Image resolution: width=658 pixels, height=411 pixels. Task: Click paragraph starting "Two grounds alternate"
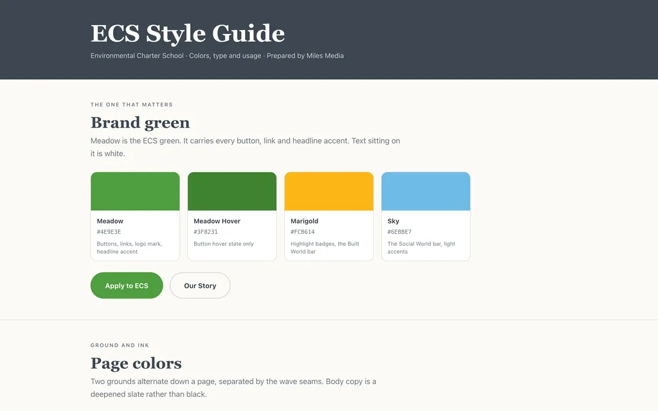233,388
